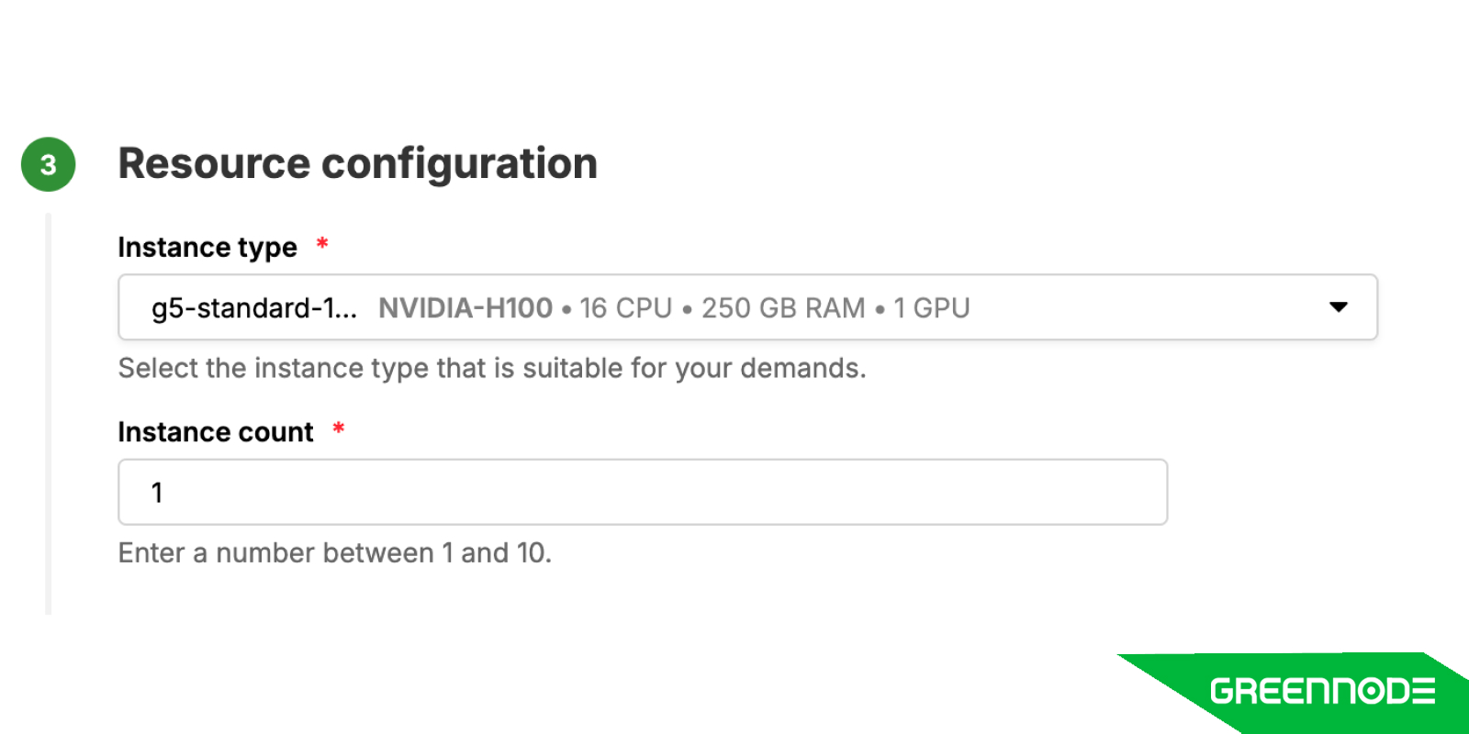Click the 250 GB RAM text in dropdown

coord(783,308)
